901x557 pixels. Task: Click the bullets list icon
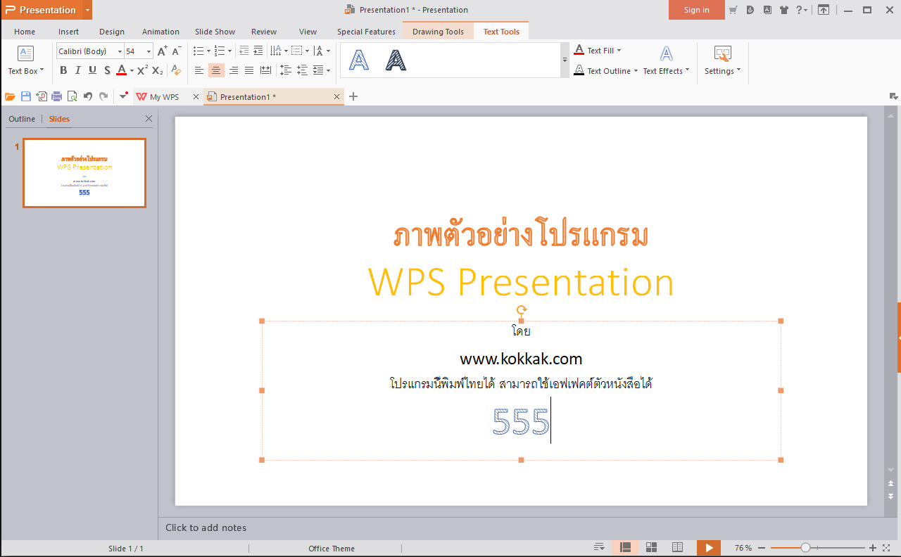tap(199, 51)
